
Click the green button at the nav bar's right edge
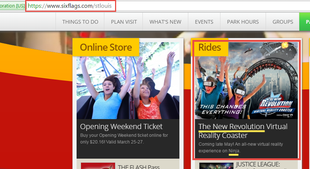[x=305, y=22]
